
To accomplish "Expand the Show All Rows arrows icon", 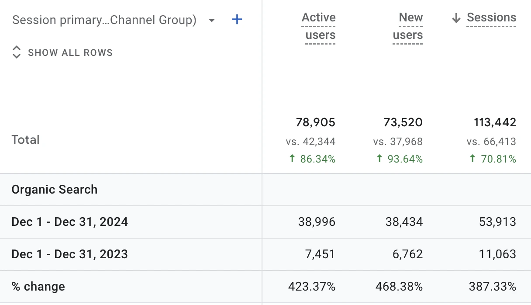I will [17, 52].
